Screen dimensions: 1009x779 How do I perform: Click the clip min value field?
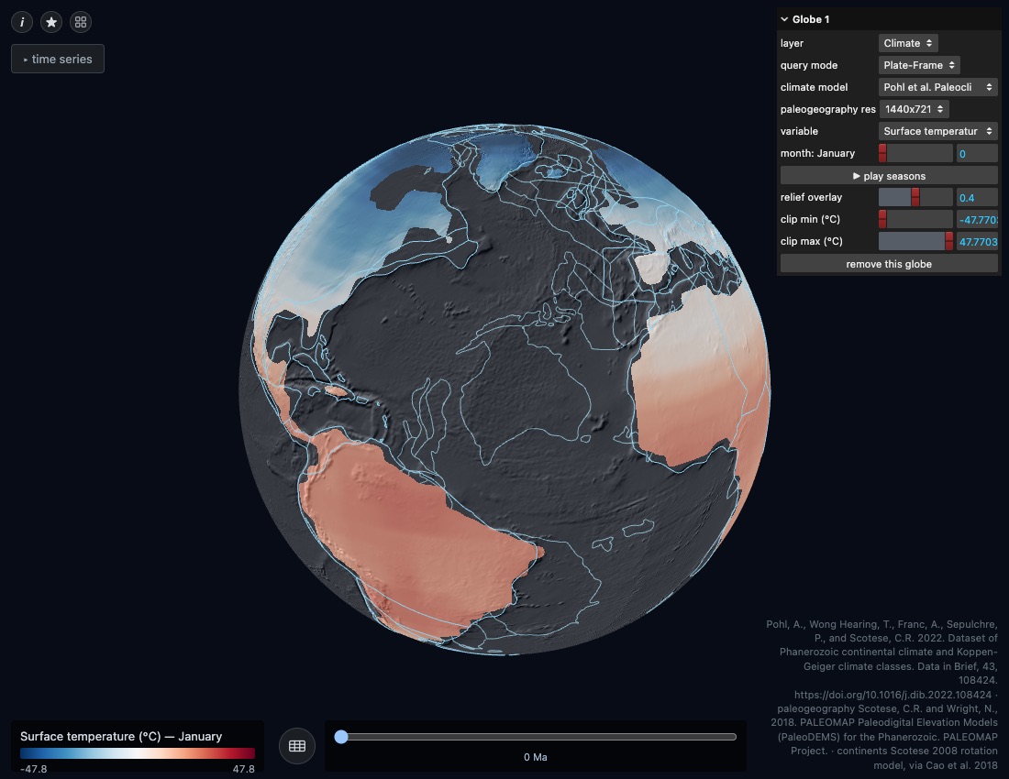coord(977,220)
